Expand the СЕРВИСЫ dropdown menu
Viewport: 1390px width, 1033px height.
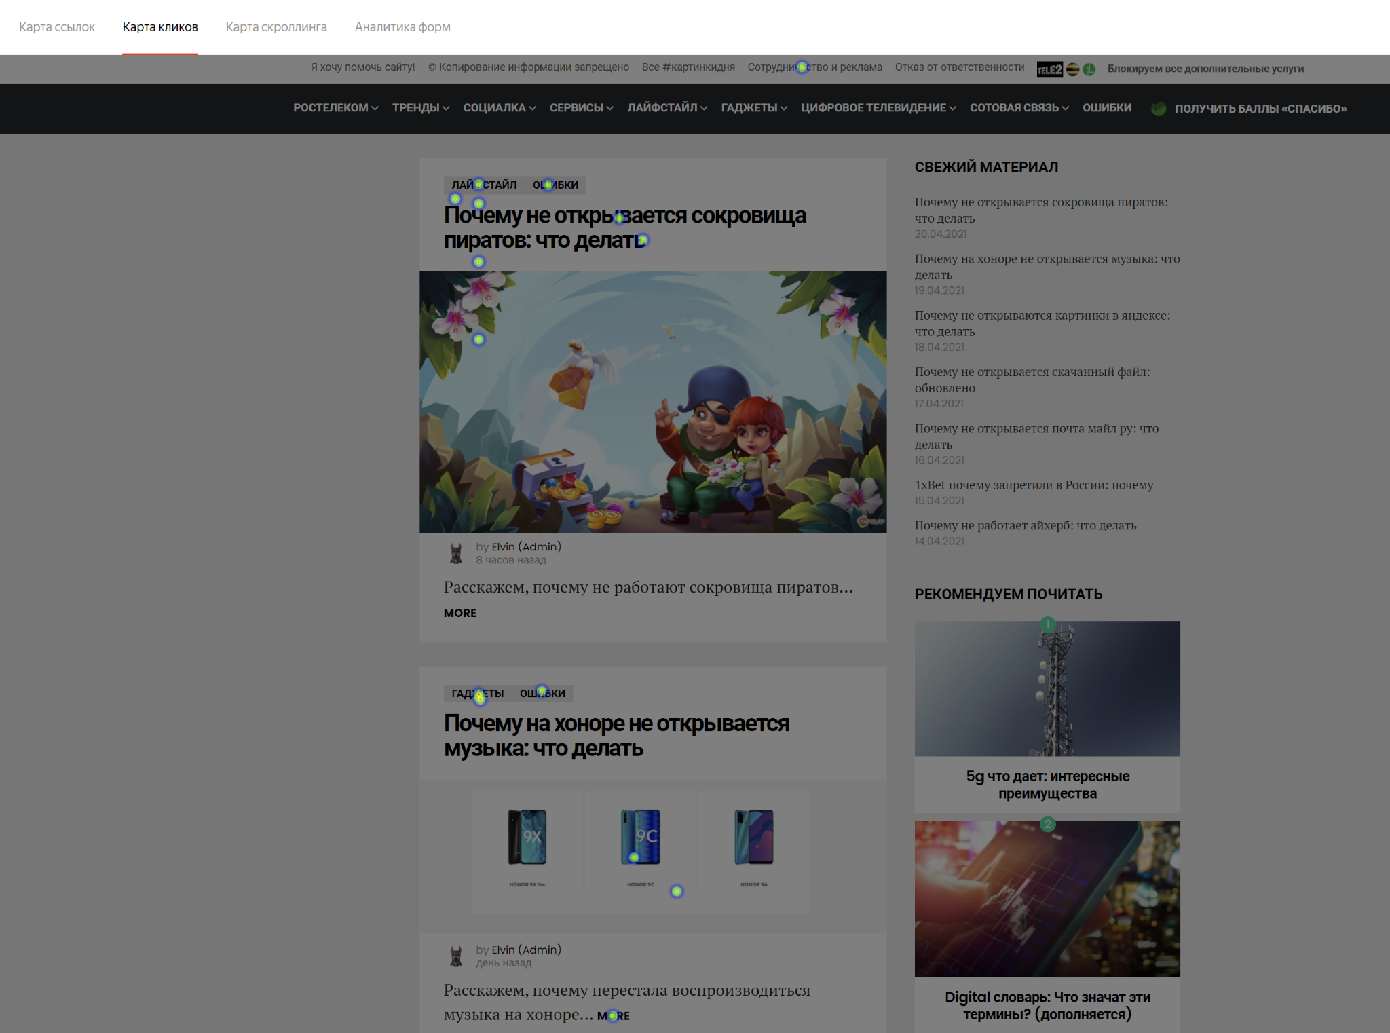[x=582, y=108]
